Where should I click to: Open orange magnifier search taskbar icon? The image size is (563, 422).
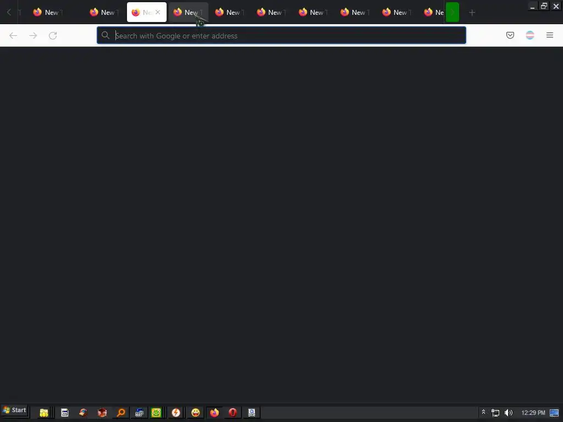click(x=121, y=413)
